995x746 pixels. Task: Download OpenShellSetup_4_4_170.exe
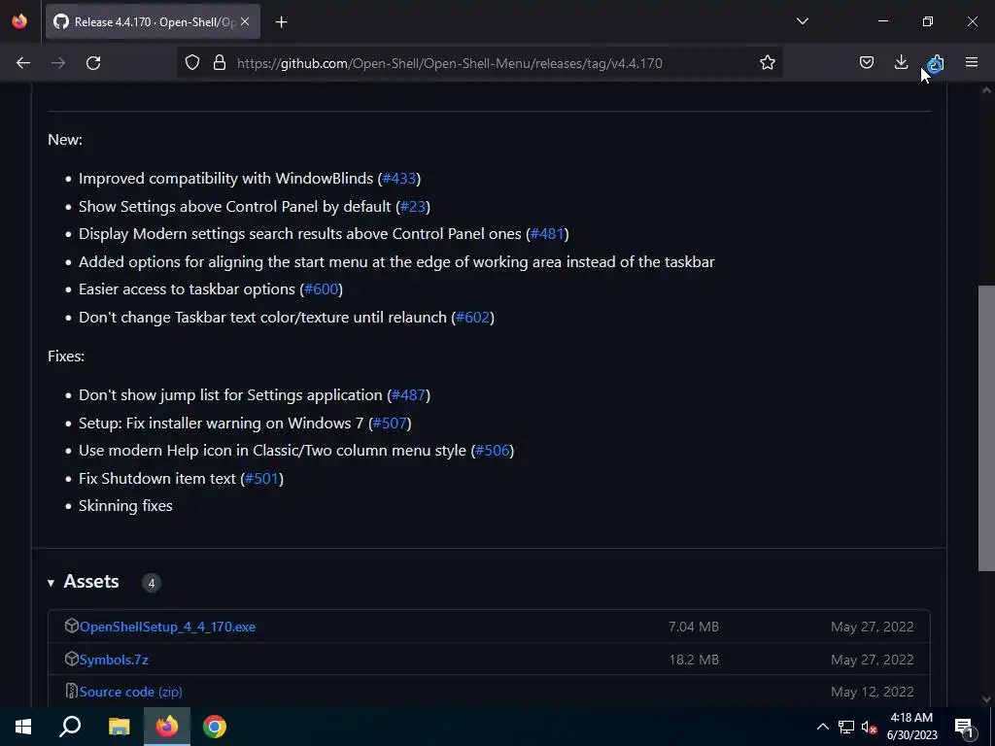coord(167,627)
